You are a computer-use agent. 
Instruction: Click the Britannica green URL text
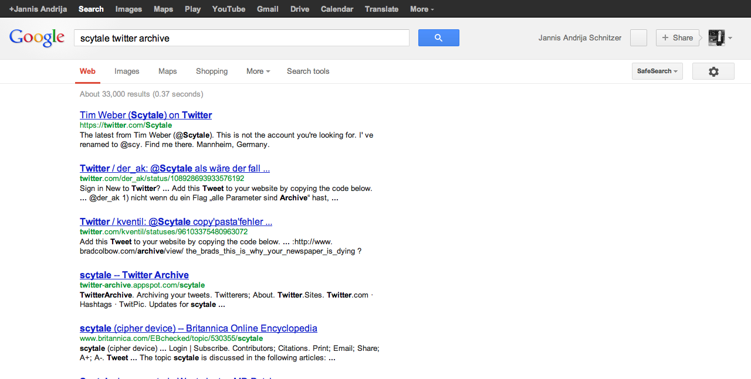pos(171,338)
